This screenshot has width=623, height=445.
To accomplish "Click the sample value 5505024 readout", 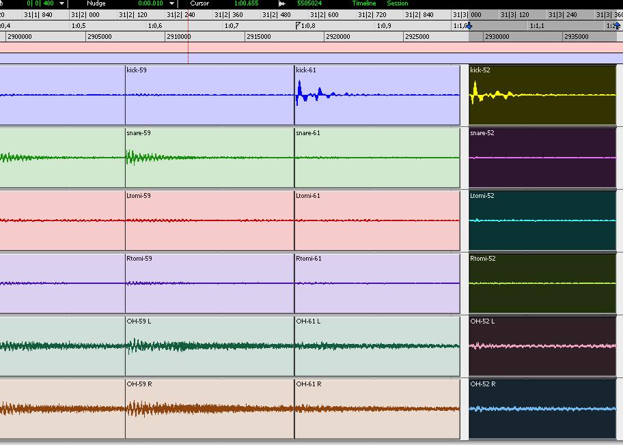I will [x=309, y=3].
